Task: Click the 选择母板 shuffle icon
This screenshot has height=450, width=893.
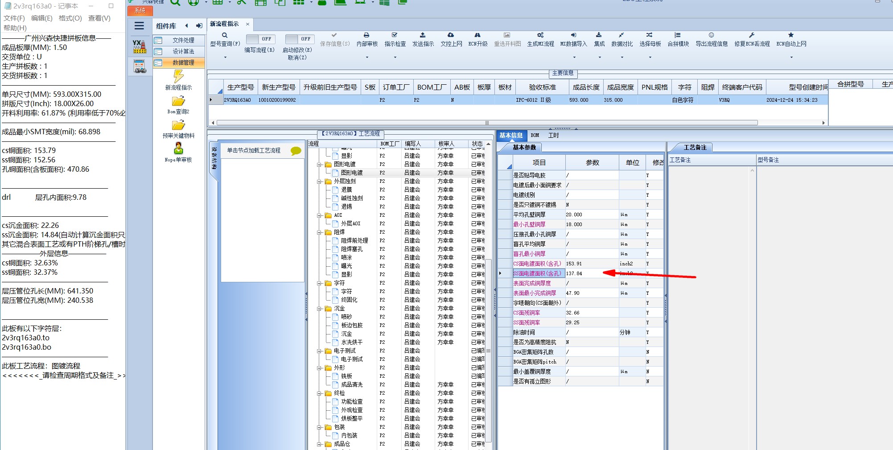Action: coord(650,35)
